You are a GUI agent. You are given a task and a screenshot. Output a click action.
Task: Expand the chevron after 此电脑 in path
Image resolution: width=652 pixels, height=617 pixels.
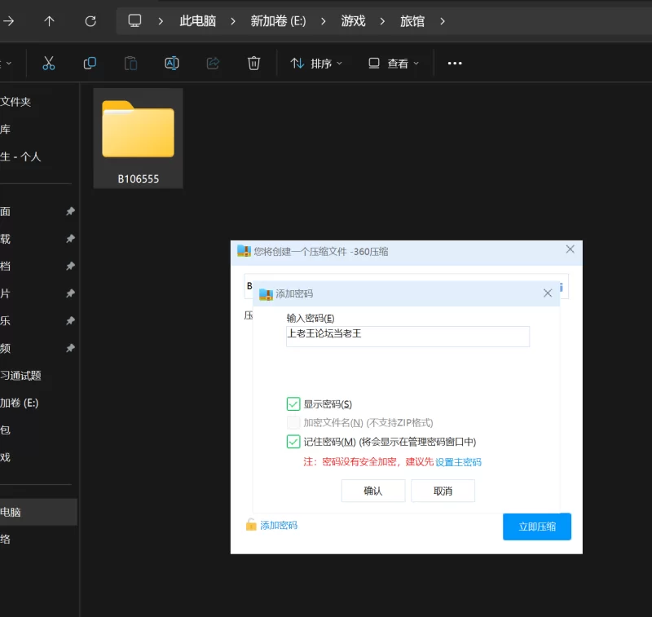pyautogui.click(x=233, y=21)
